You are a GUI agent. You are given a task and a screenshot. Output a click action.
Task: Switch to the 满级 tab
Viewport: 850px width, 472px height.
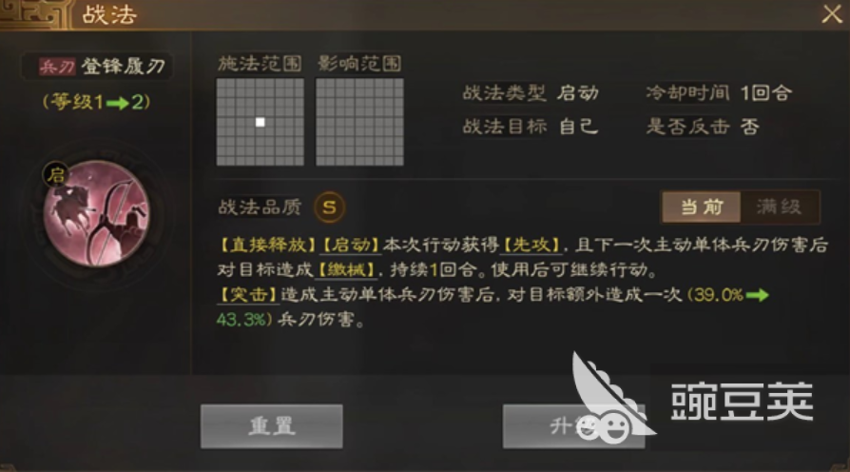point(780,206)
